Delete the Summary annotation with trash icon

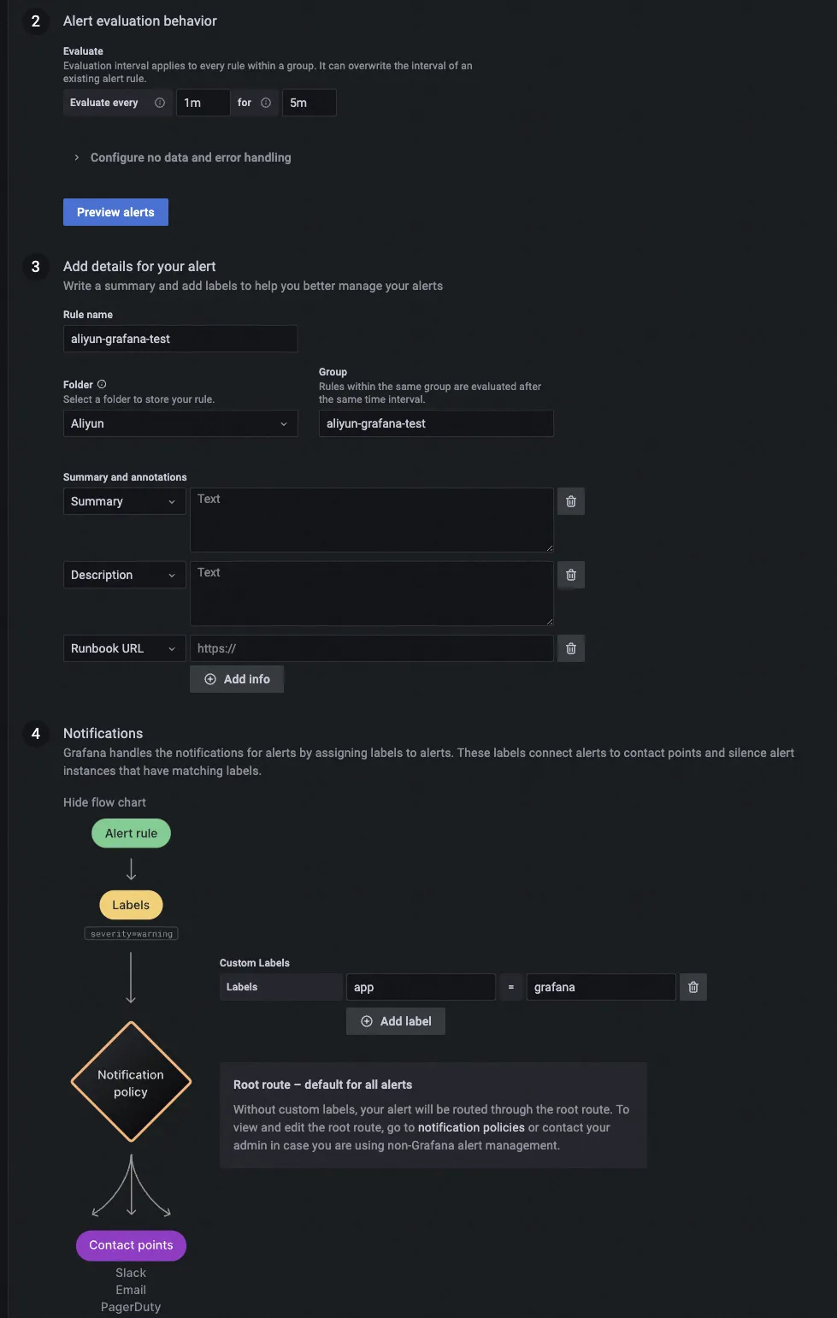pyautogui.click(x=571, y=501)
